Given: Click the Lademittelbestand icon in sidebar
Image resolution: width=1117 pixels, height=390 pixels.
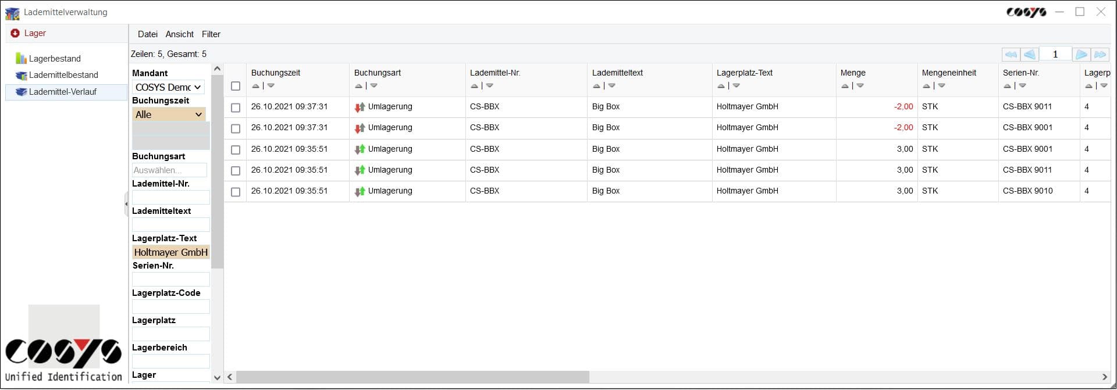Looking at the screenshot, I should (x=21, y=75).
